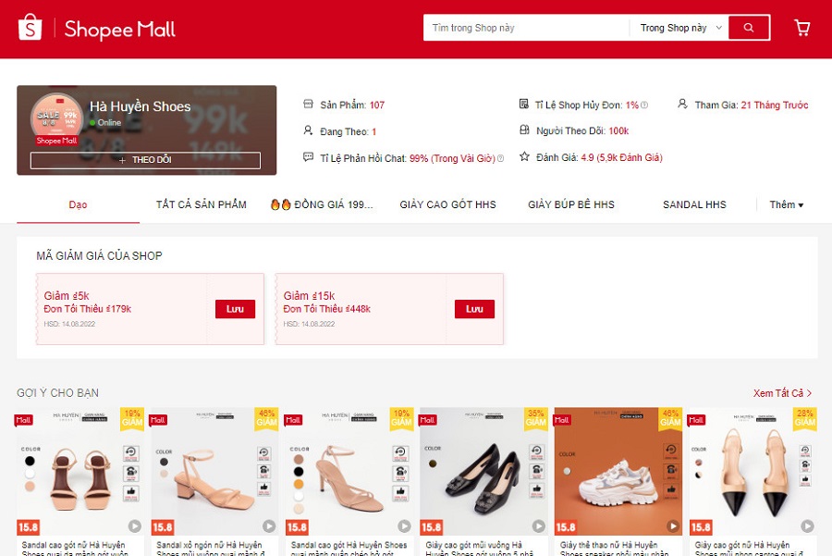
Task: Save the Giảm ₫15k voucher with Lưu
Action: tap(474, 309)
